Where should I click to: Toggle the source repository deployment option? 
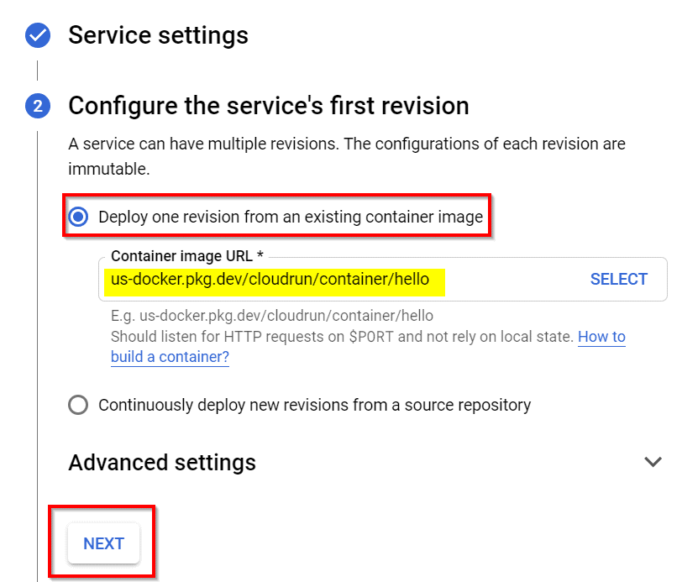pyautogui.click(x=79, y=404)
